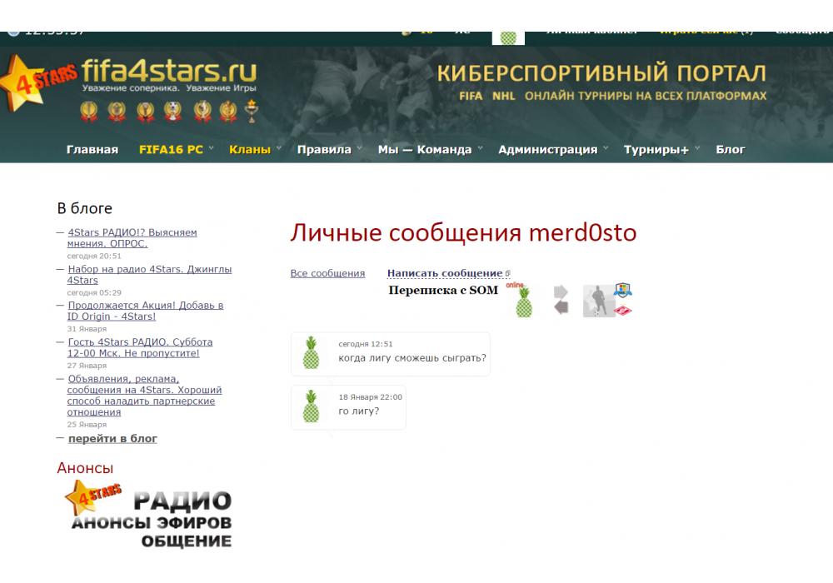
Task: Follow the перейти в блог link
Action: coord(112,439)
